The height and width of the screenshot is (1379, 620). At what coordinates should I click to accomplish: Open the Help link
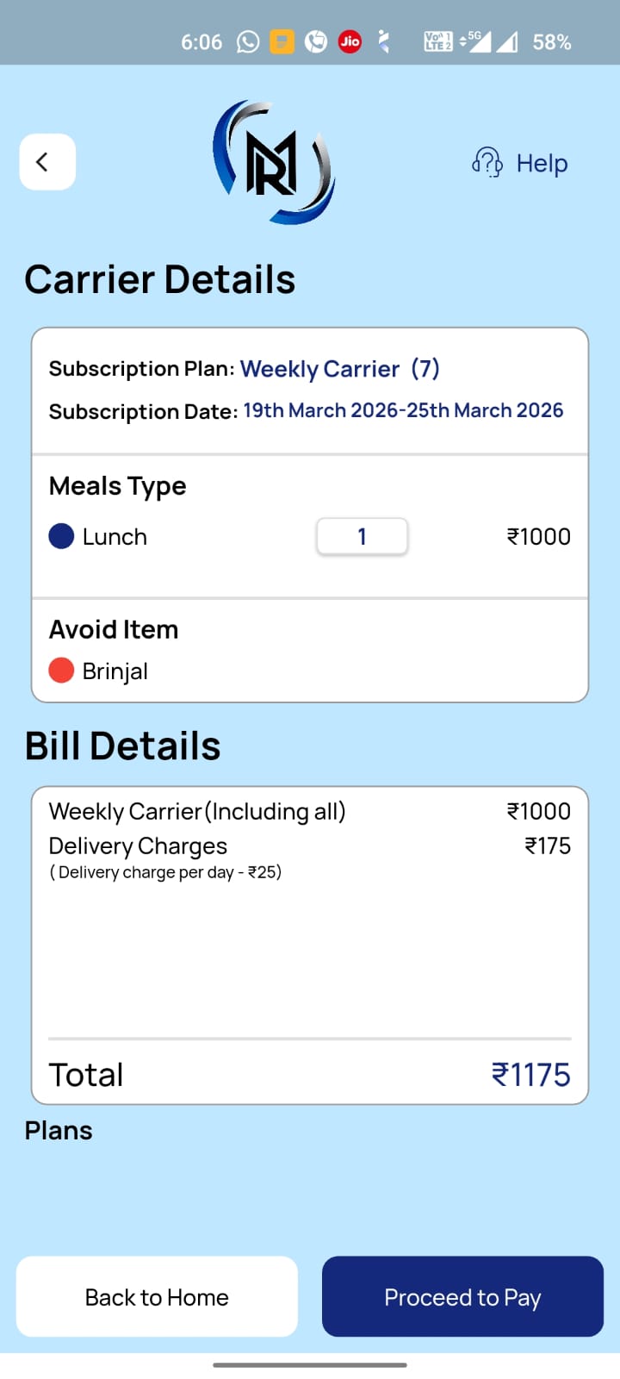pos(542,163)
